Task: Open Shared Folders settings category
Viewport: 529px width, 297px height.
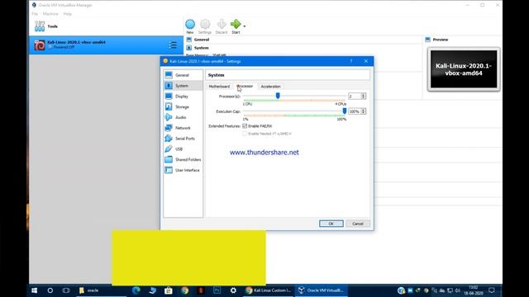Action: point(183,159)
